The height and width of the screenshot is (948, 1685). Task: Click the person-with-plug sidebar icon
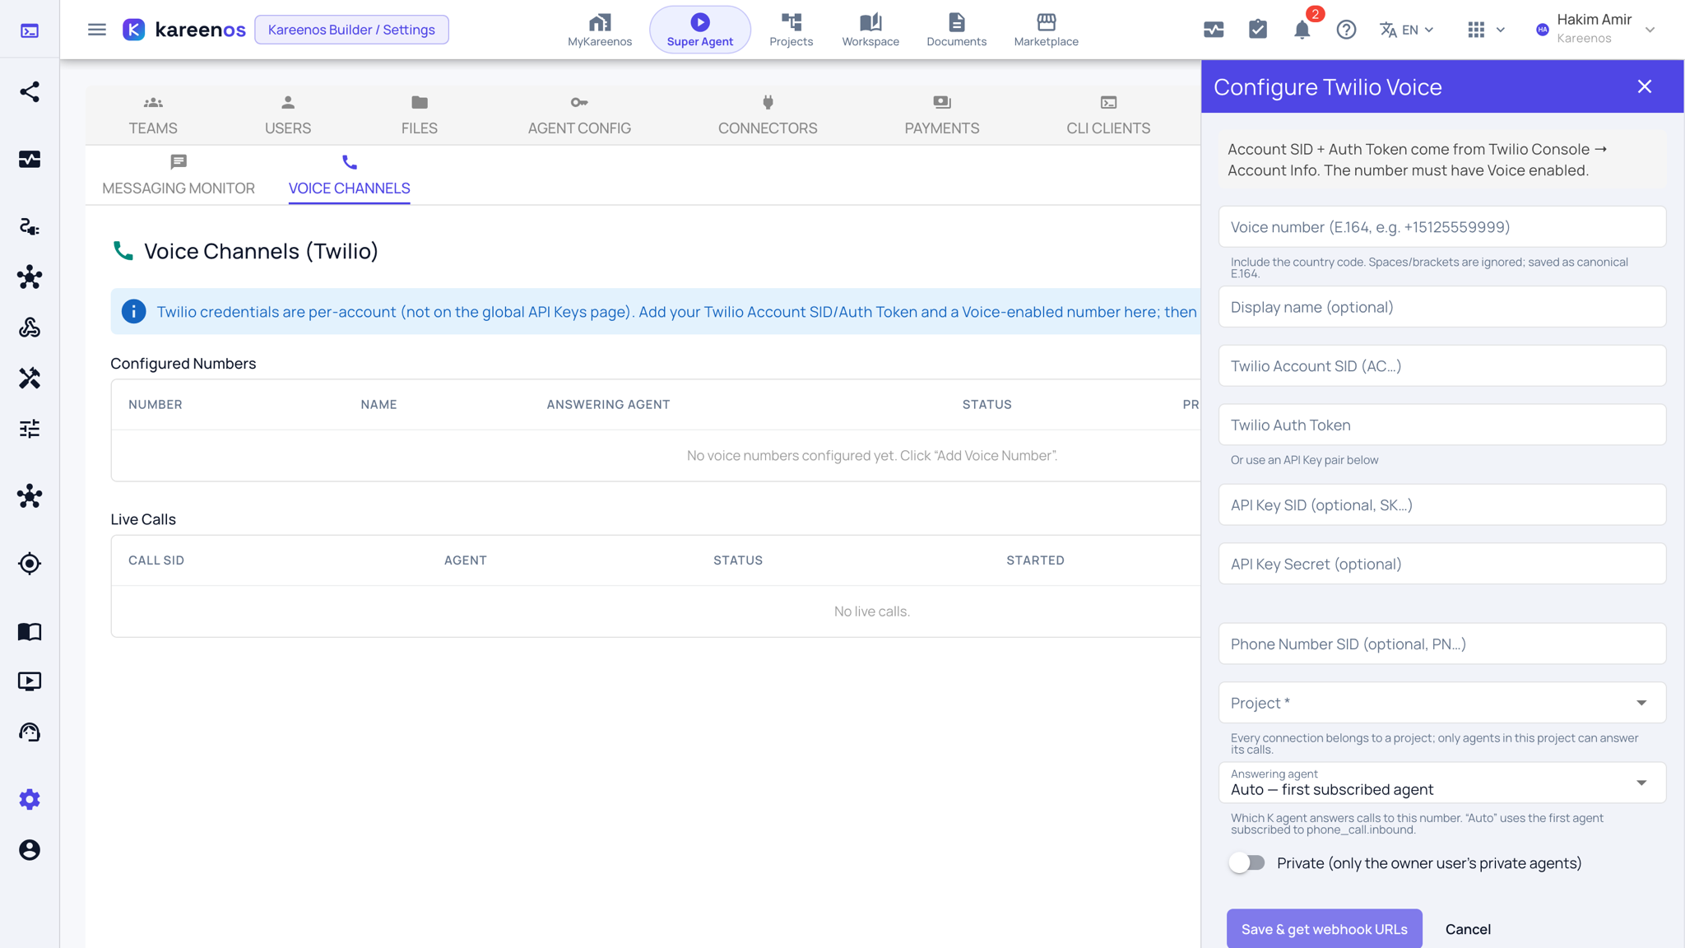(30, 226)
